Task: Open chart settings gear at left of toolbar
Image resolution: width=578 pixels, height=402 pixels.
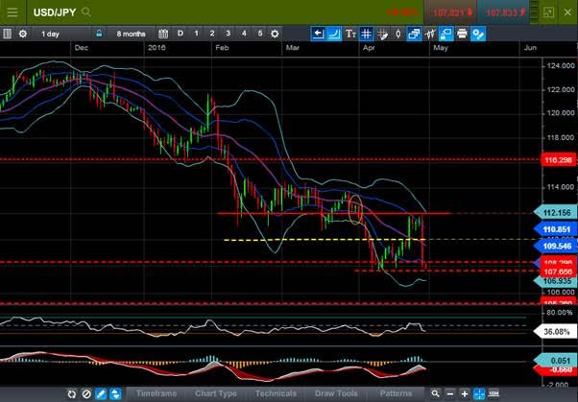Action: [23, 34]
